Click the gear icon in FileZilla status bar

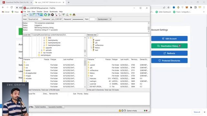122,111
